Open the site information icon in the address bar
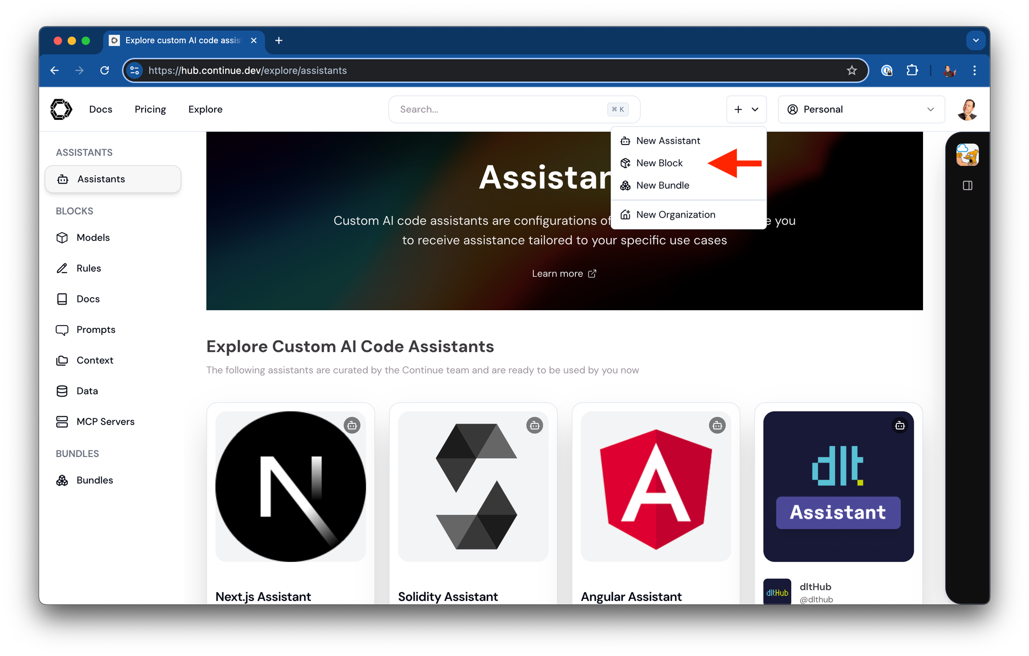The image size is (1029, 656). [135, 70]
